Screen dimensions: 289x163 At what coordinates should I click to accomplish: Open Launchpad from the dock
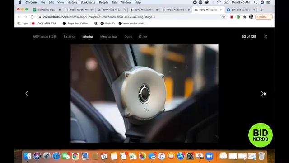click(x=47, y=156)
